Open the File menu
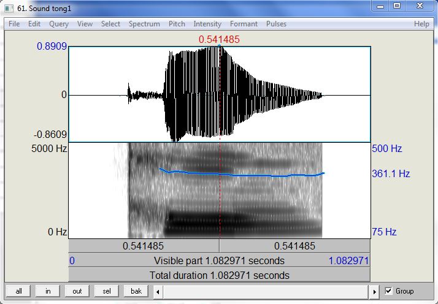The height and width of the screenshot is (304, 438). point(14,24)
